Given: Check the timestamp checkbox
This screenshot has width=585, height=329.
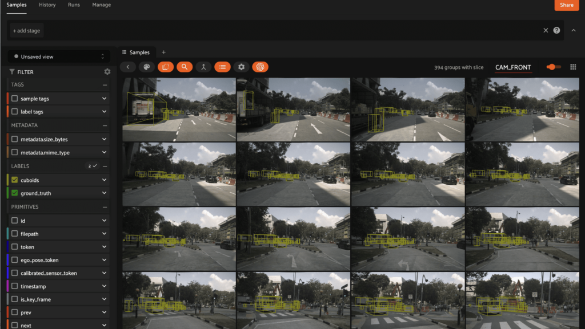Looking at the screenshot, I should pyautogui.click(x=14, y=286).
